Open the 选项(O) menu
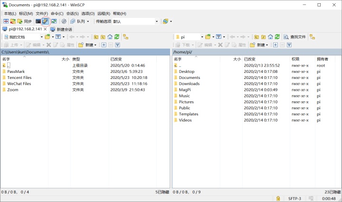Image resolution: width=342 pixels, height=202 pixels. 88,13
